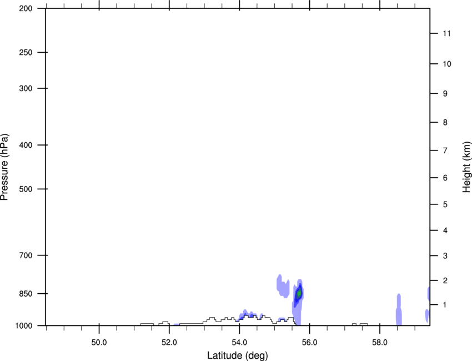Click the 'Height (km)' axis title
Viewport: 472px width, 361px height.
coord(466,167)
